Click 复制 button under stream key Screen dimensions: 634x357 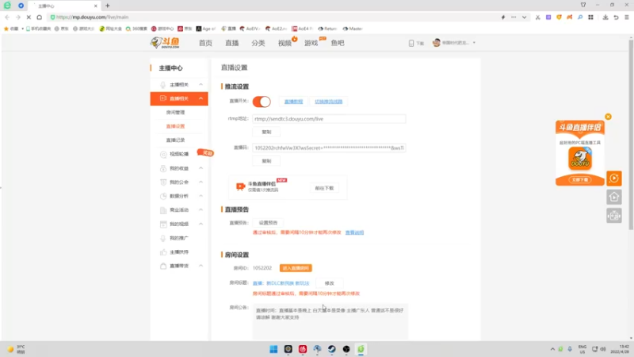tap(266, 161)
